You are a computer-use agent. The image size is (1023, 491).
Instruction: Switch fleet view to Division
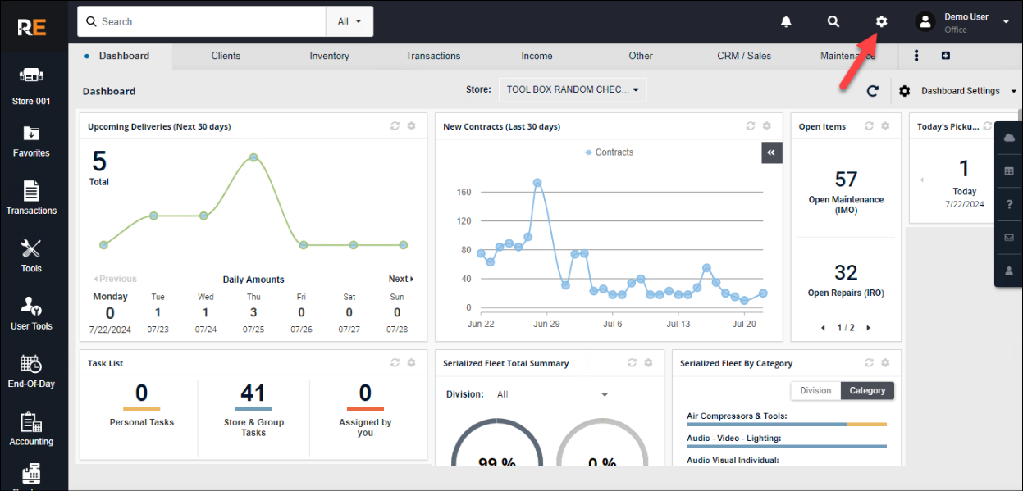[815, 391]
